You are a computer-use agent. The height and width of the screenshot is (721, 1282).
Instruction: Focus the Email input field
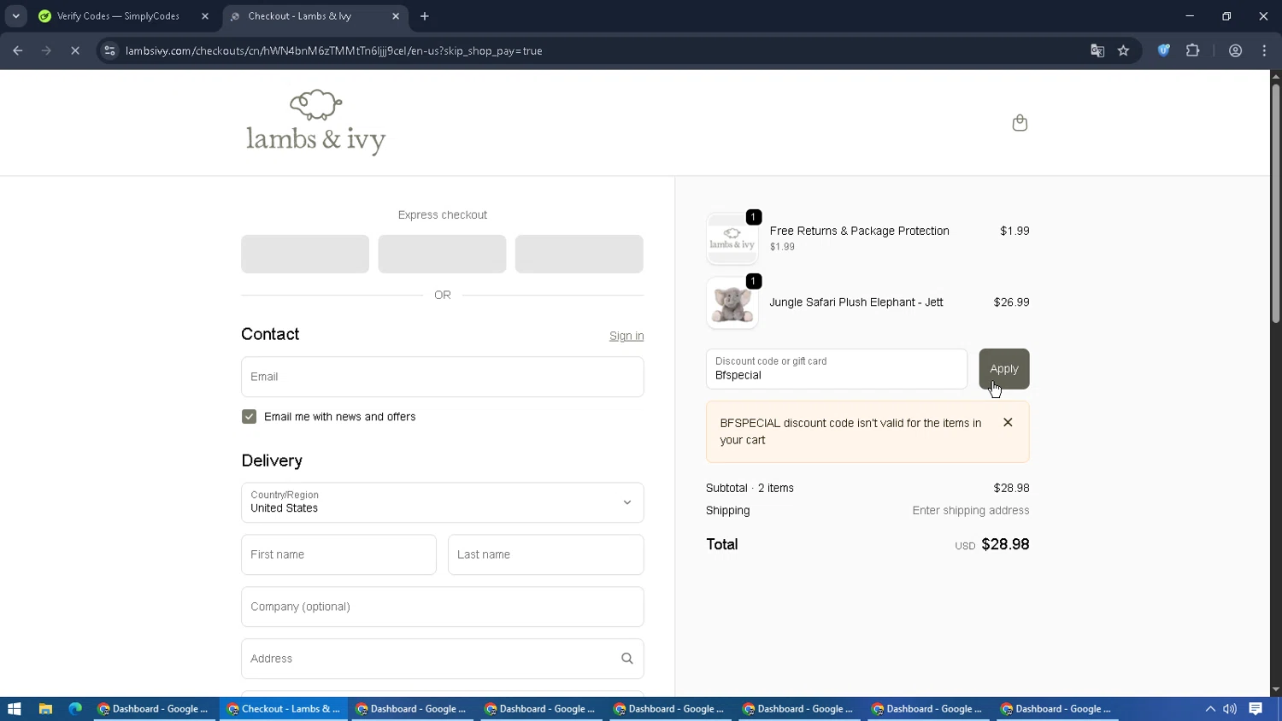[x=442, y=377]
